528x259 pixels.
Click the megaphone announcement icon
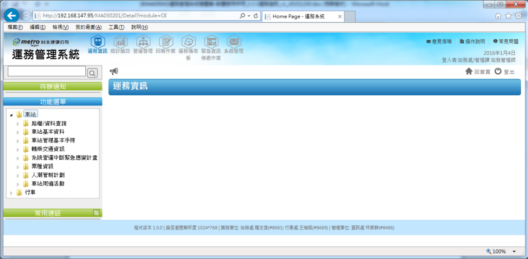(x=114, y=71)
